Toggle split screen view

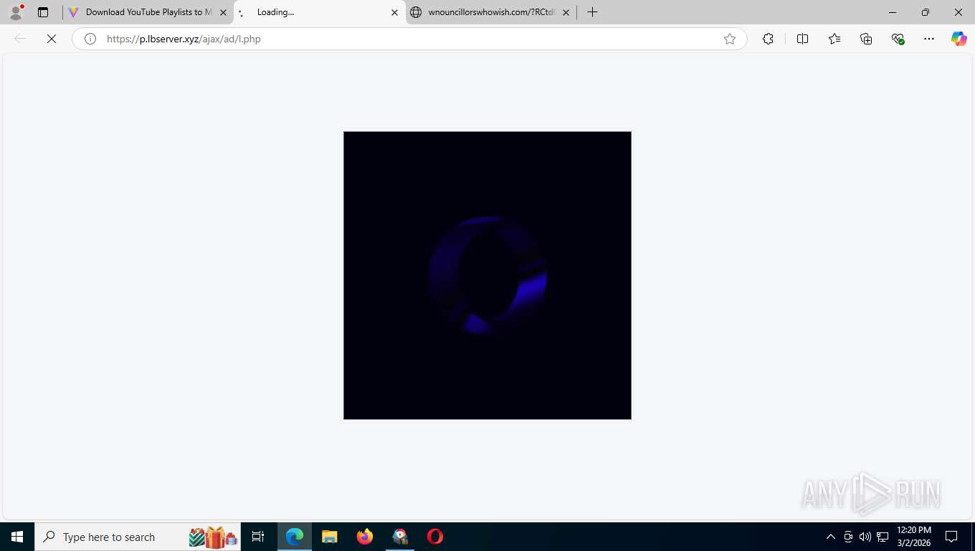click(x=802, y=39)
